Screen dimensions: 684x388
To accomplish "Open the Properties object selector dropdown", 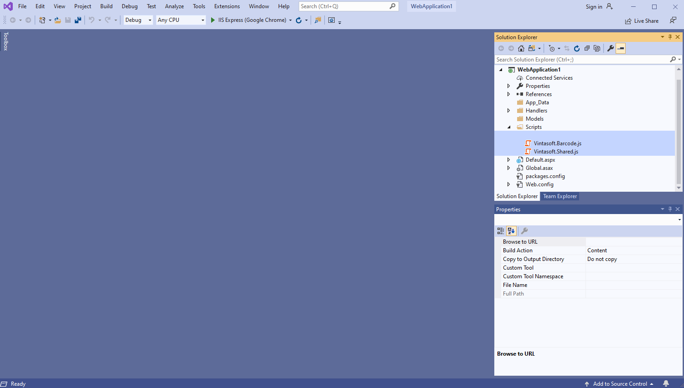I will click(679, 220).
